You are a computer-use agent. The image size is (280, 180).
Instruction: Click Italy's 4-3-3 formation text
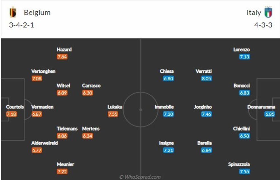coord(263,25)
